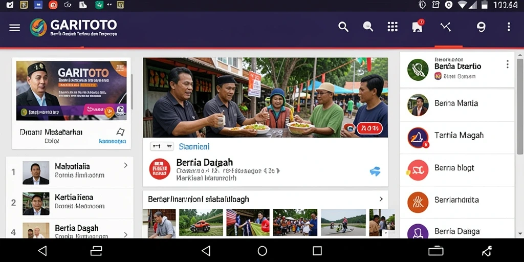
Task: Click the GARITOTO round logo
Action: click(38, 28)
